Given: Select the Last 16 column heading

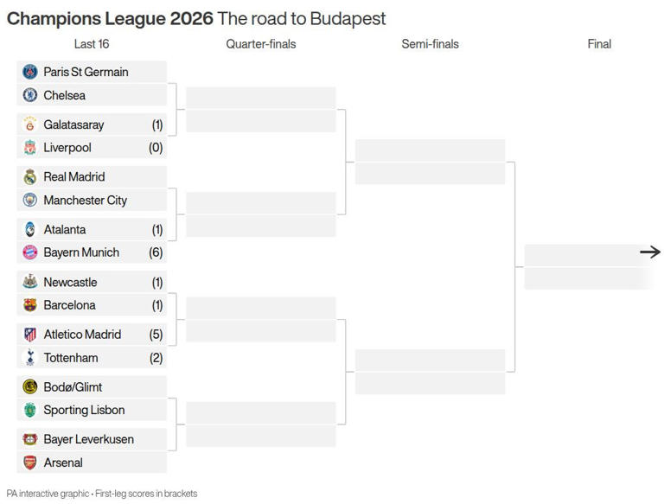Looking at the screenshot, I should (92, 44).
